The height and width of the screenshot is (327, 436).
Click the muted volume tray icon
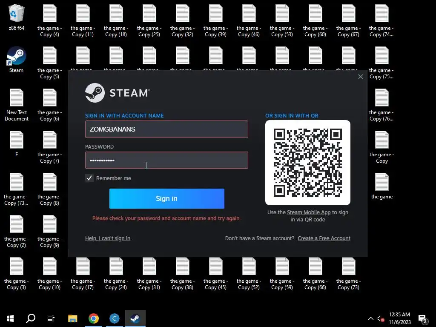click(x=381, y=318)
